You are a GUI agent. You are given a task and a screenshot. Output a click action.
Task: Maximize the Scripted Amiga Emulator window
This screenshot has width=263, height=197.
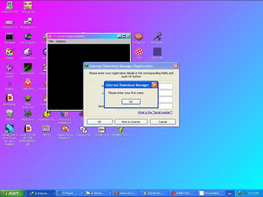[x=124, y=36]
